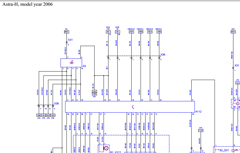Click the S2_S21 switch label
The width and height of the screenshot is (240, 153).
click(x=224, y=150)
